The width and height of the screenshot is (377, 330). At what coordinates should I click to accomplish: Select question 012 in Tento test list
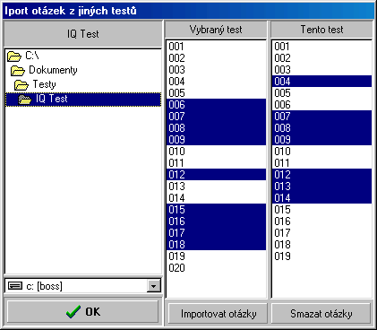(x=322, y=175)
